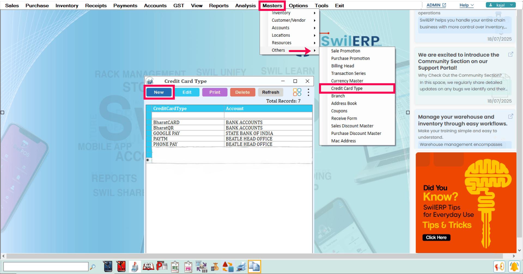
Task: Open the Order Book icon
Action: 148,267
